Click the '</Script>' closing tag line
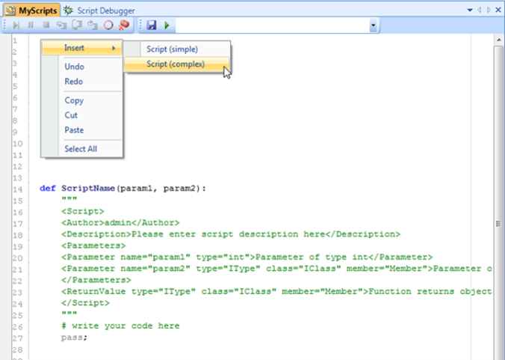505x360 pixels. (x=85, y=303)
